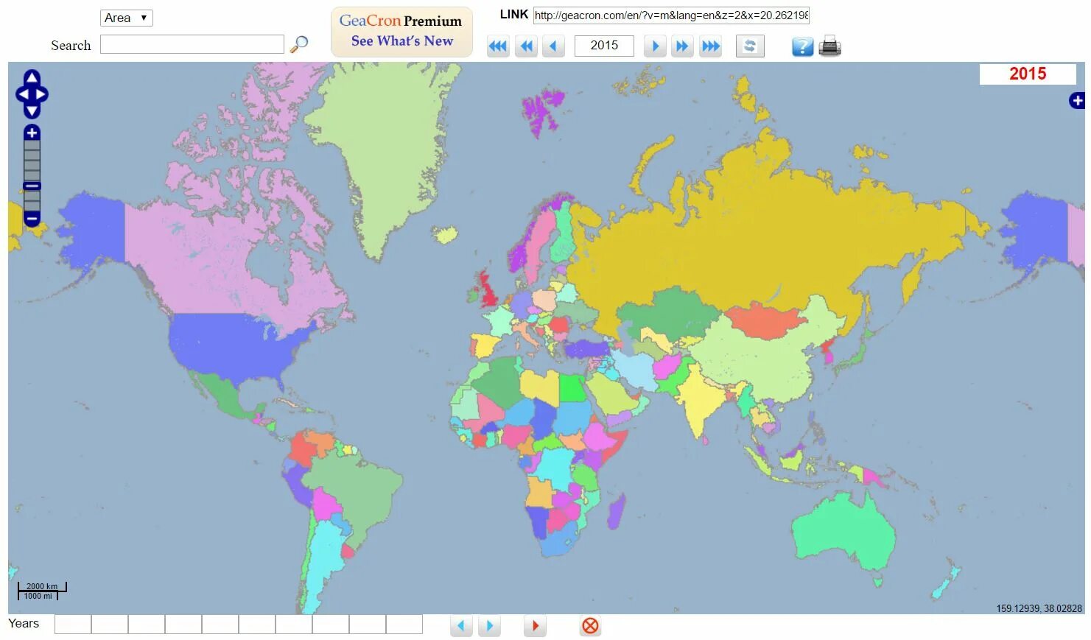This screenshot has height=640, width=1091.
Task: Zoom out with the minus button
Action: click(x=32, y=219)
